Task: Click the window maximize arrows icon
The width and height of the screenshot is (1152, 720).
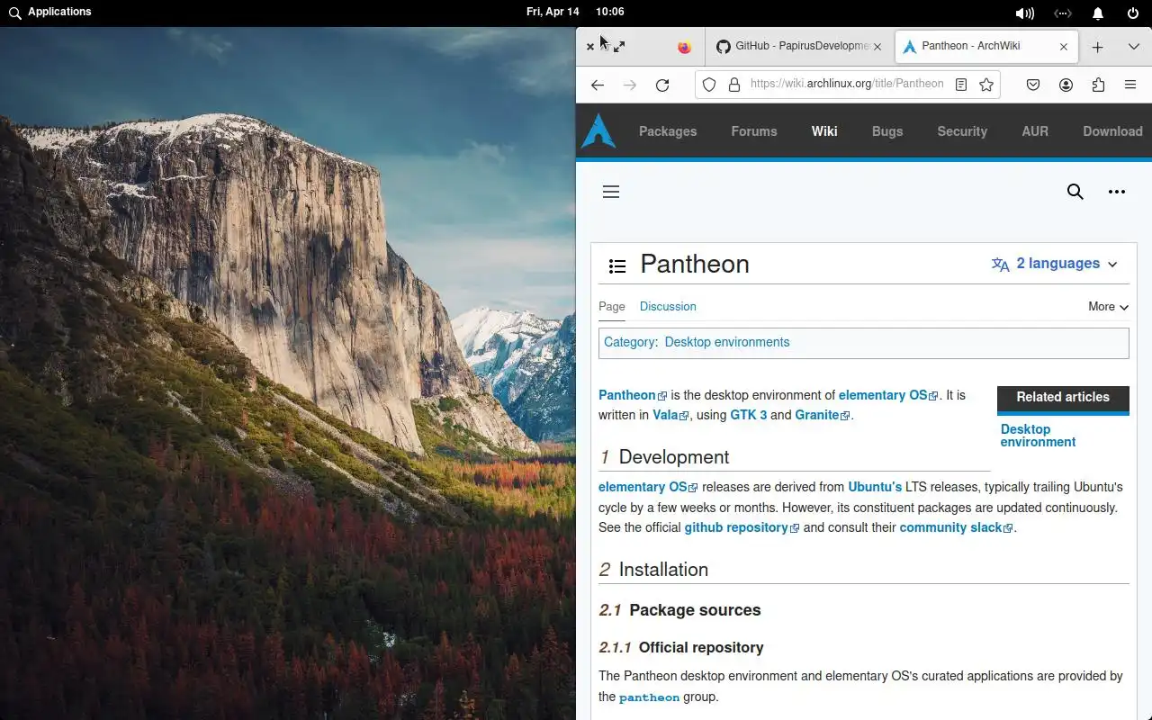Action: pos(619,46)
